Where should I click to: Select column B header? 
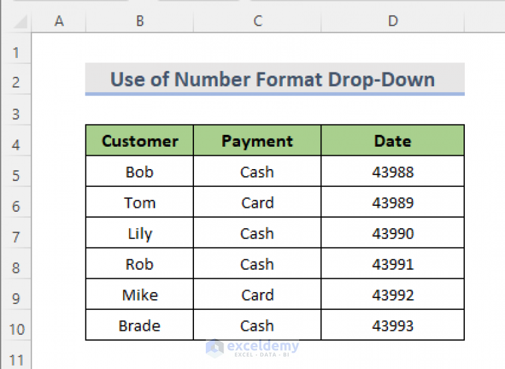[x=139, y=21]
